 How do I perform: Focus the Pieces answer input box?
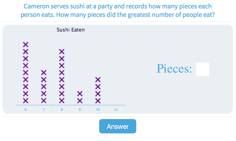point(202,69)
